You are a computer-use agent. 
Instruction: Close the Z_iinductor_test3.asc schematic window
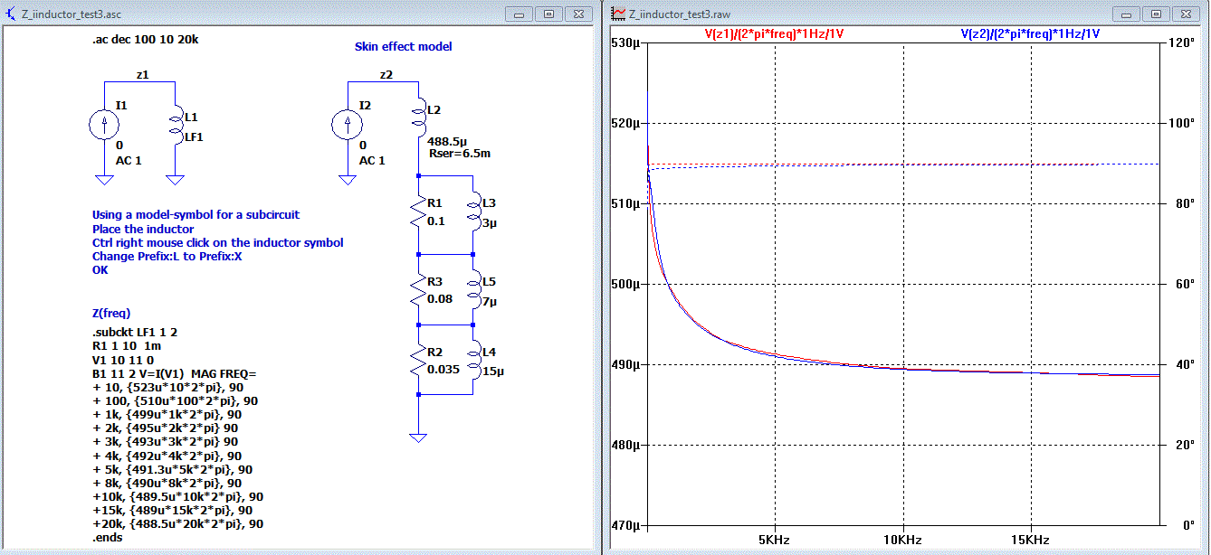click(x=577, y=14)
